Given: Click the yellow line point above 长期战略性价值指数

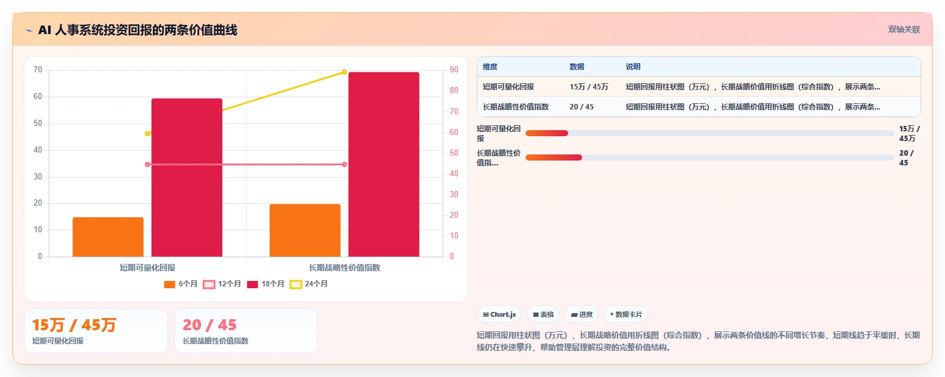Looking at the screenshot, I should point(345,72).
